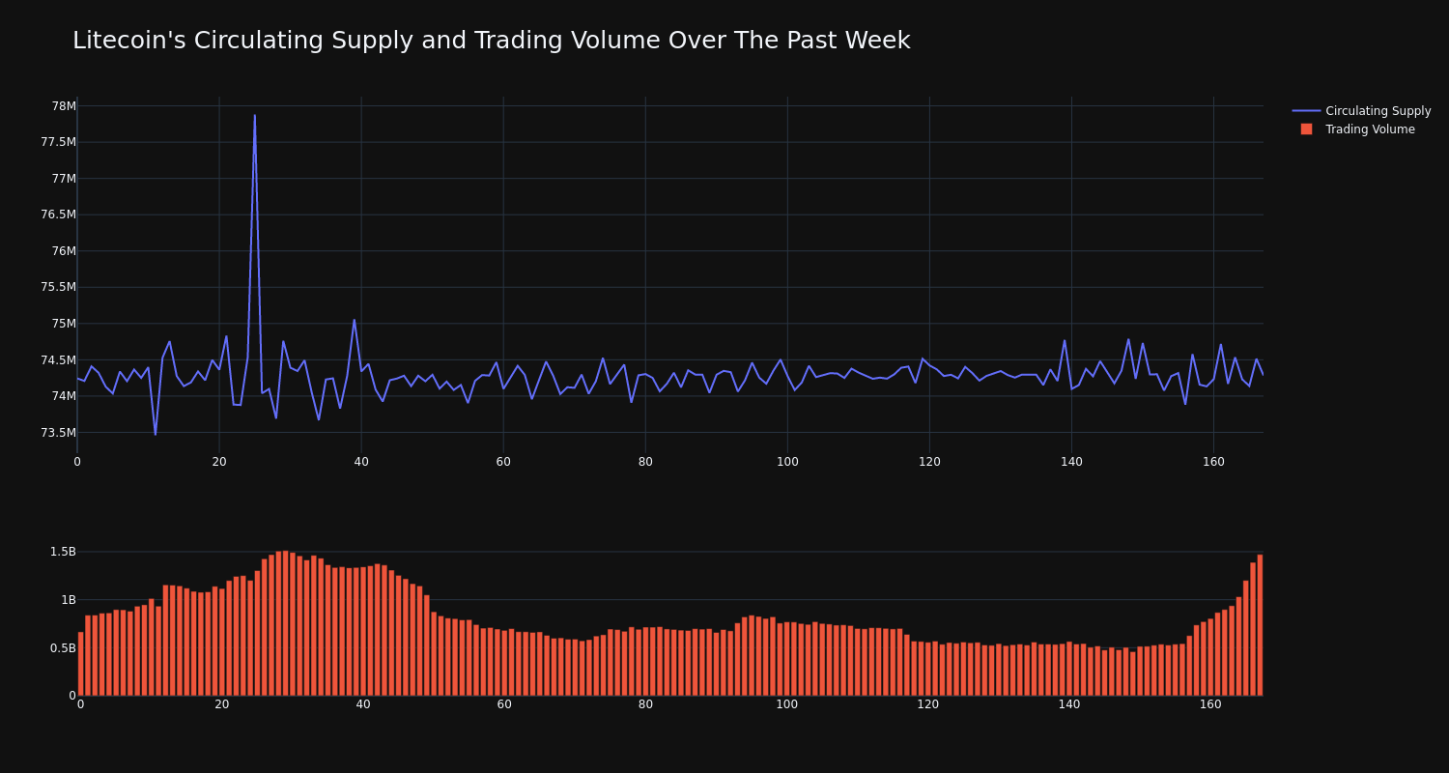Click x-axis label 160 on the supply chart
Image resolution: width=1449 pixels, height=773 pixels.
[1213, 462]
